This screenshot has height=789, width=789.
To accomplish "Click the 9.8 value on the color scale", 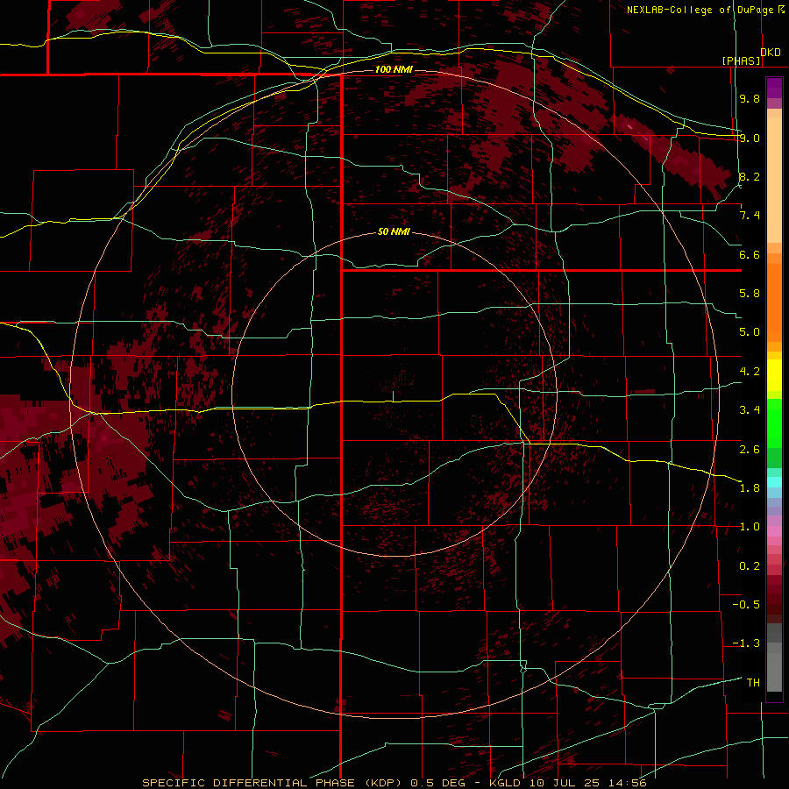I will pyautogui.click(x=750, y=98).
